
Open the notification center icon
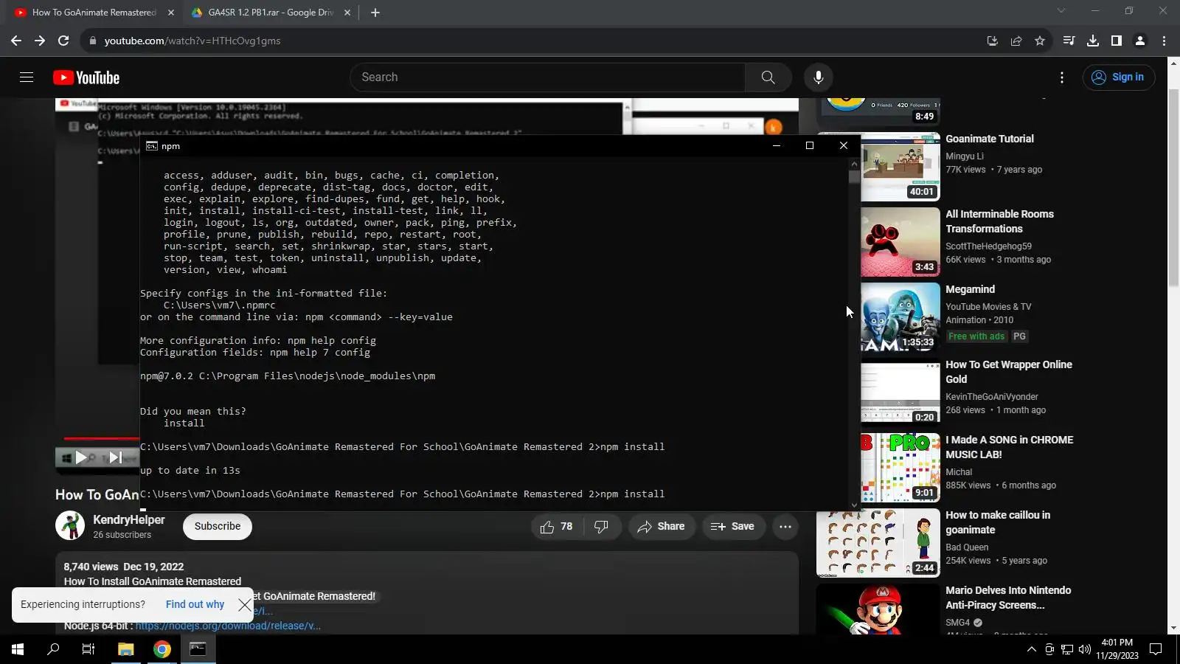tap(1156, 649)
